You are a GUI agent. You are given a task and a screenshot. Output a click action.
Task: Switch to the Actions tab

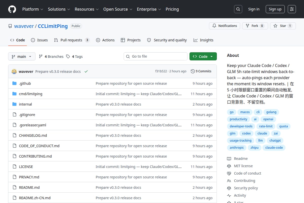pyautogui.click(x=105, y=40)
